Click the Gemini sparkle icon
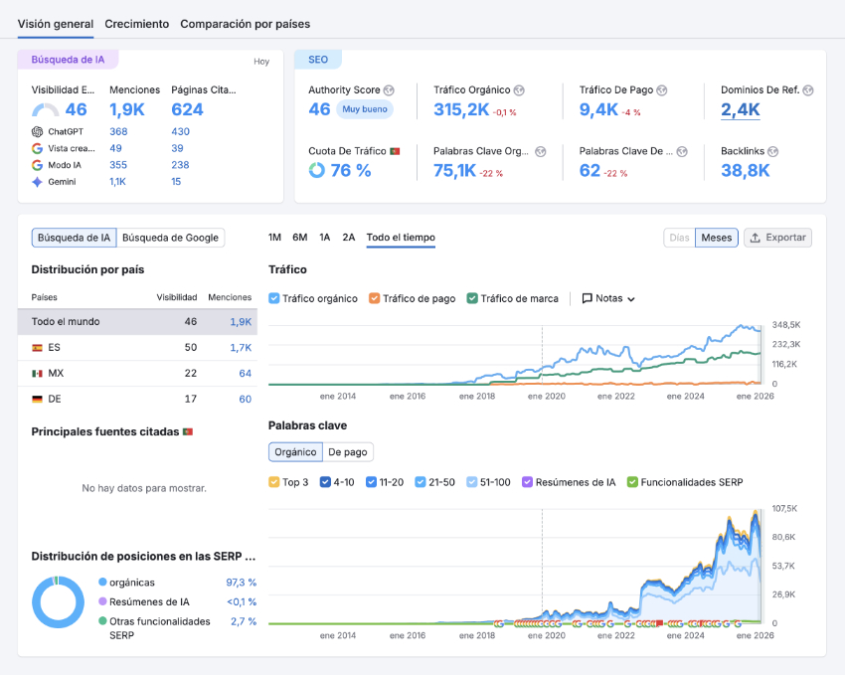The height and width of the screenshot is (675, 845). [38, 182]
